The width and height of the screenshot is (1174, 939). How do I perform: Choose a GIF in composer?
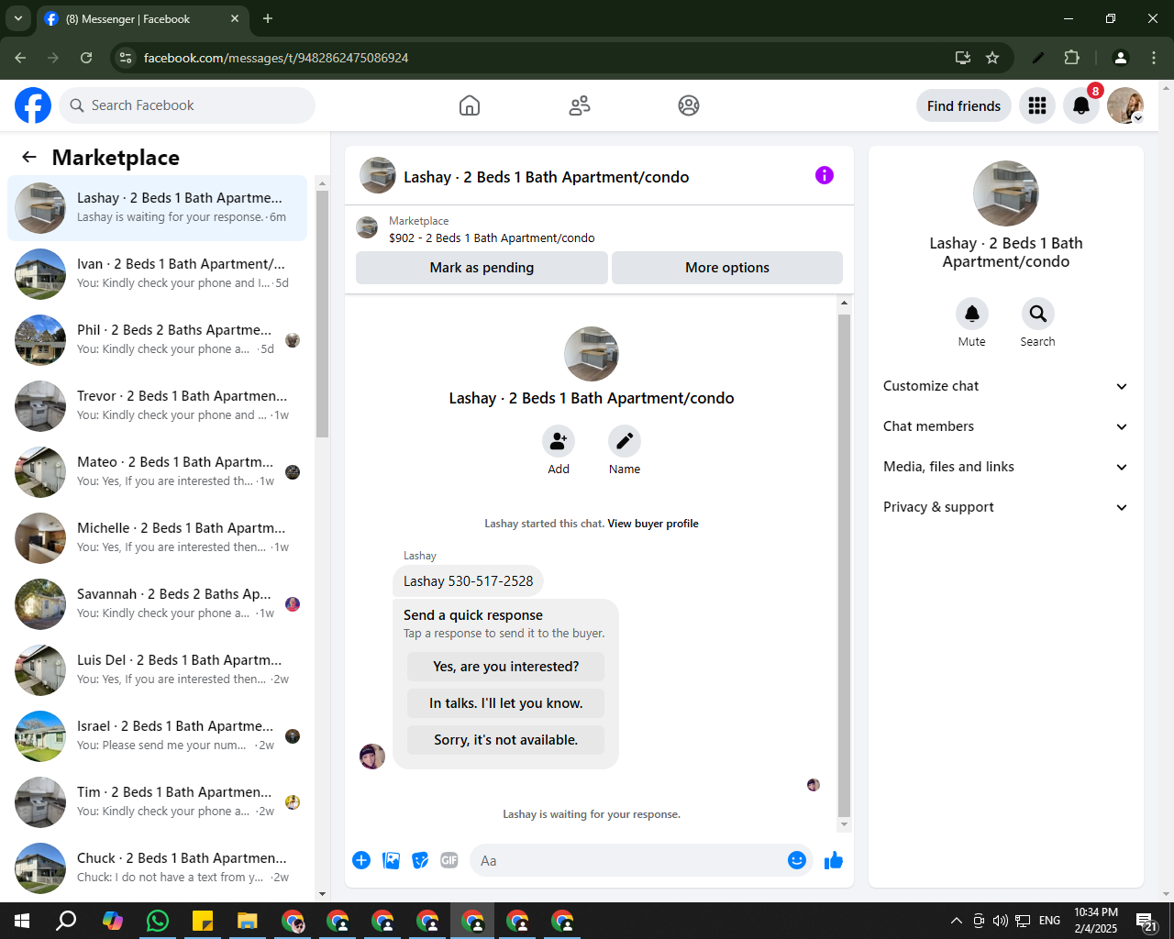pyautogui.click(x=449, y=860)
